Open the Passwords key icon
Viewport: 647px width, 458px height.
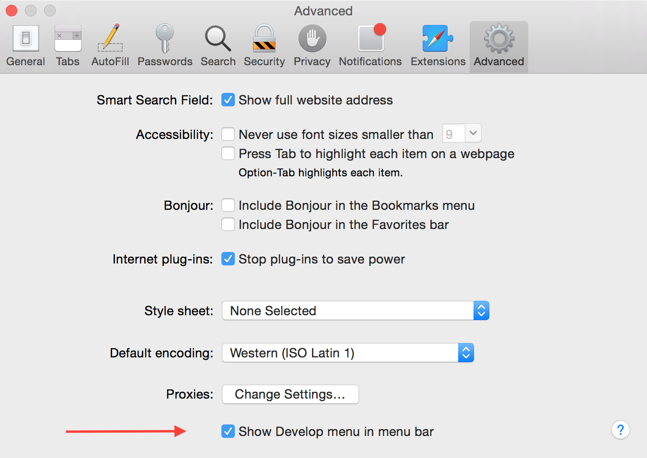tap(165, 38)
